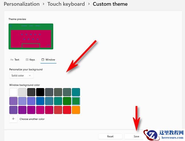Pick the deep purple swatch in bottom row

(x=22, y=110)
